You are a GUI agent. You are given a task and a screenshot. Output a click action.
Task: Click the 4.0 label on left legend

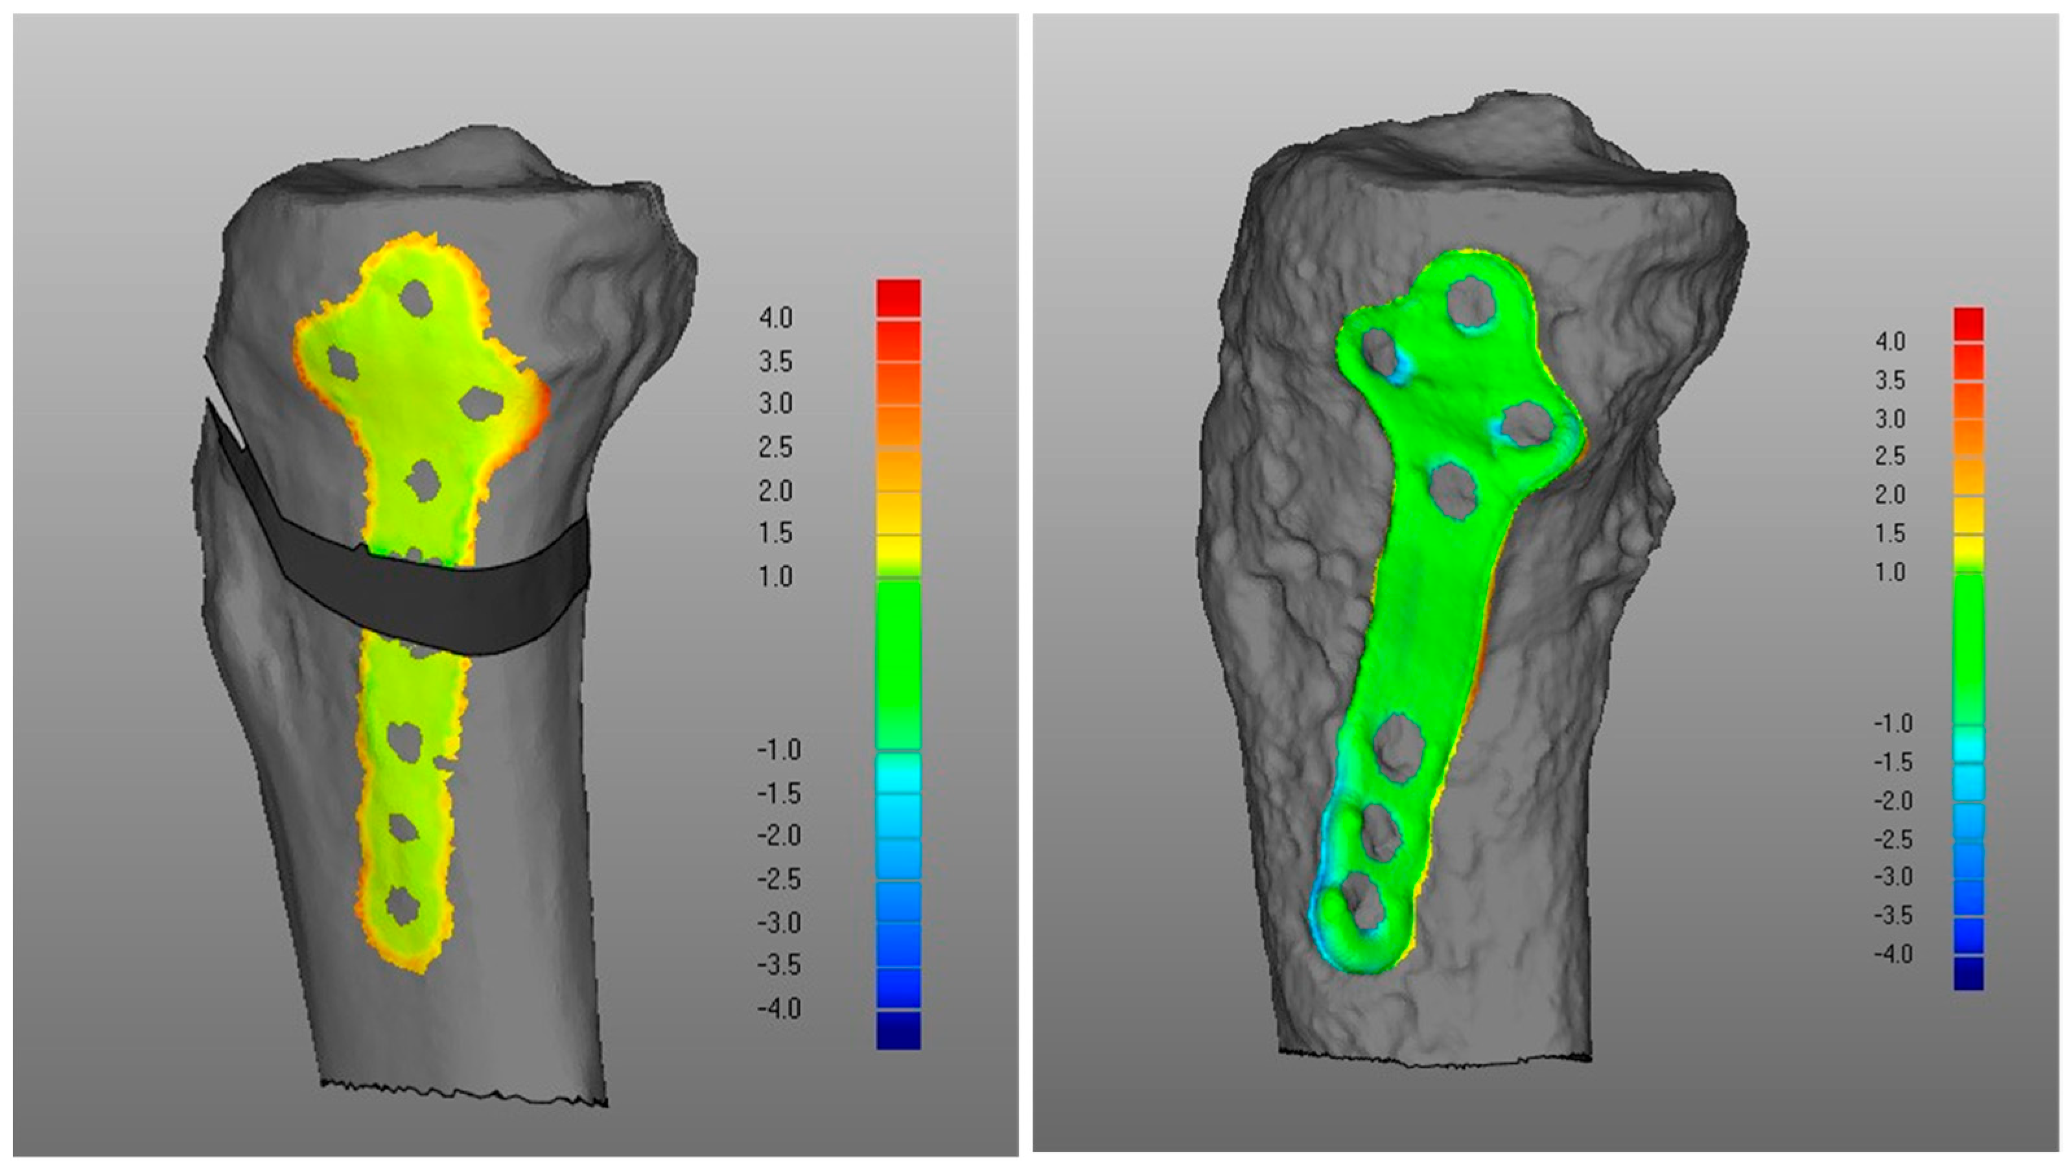(x=775, y=318)
